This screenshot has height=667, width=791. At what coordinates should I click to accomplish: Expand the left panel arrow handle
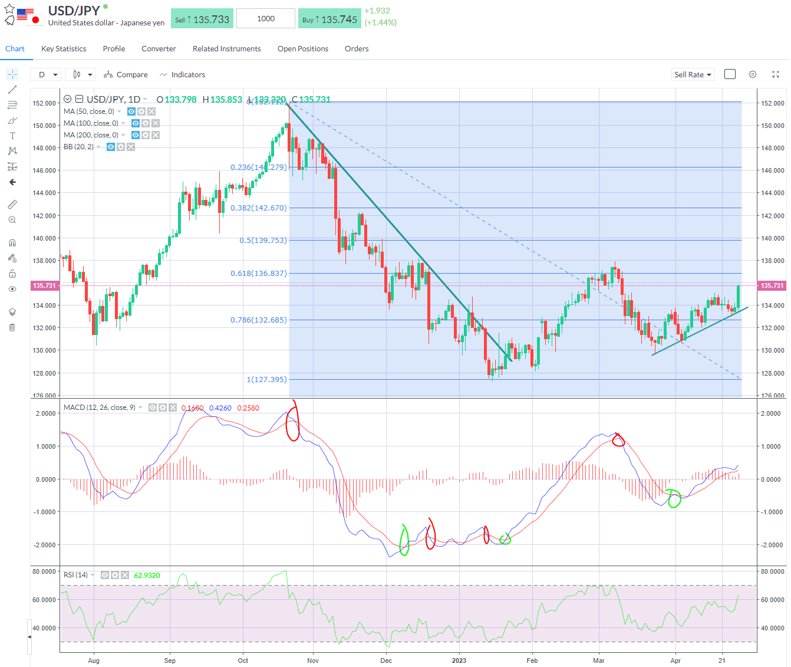click(29, 637)
